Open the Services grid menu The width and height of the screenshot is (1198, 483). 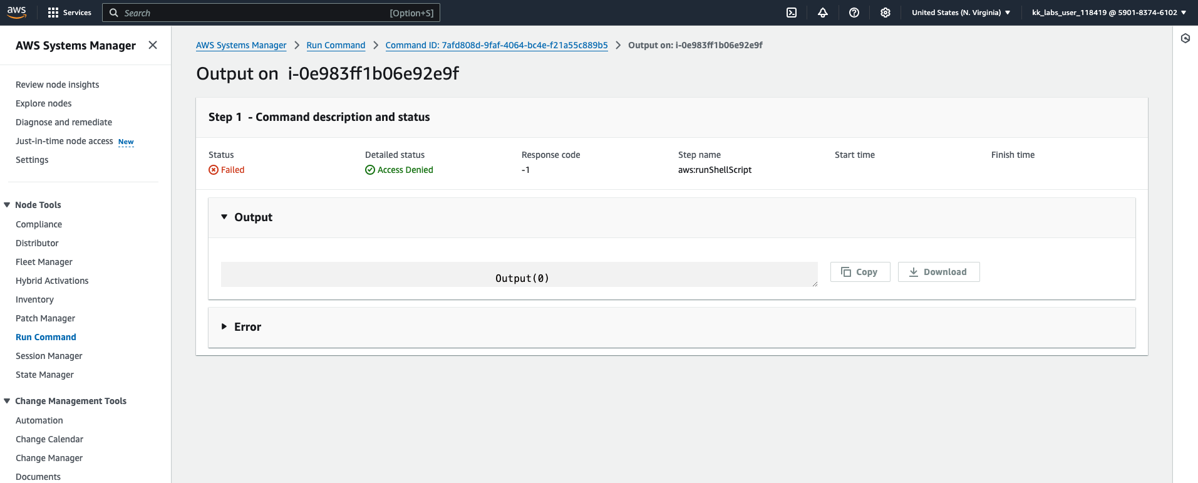70,13
